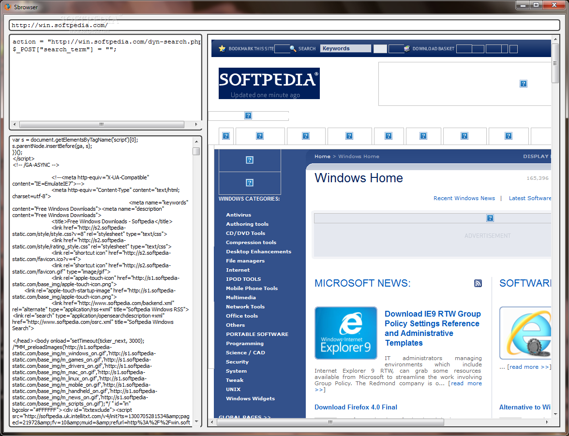Screen dimensions: 569x436
Task: Open the CD/DVD Tools category
Action: [245, 233]
